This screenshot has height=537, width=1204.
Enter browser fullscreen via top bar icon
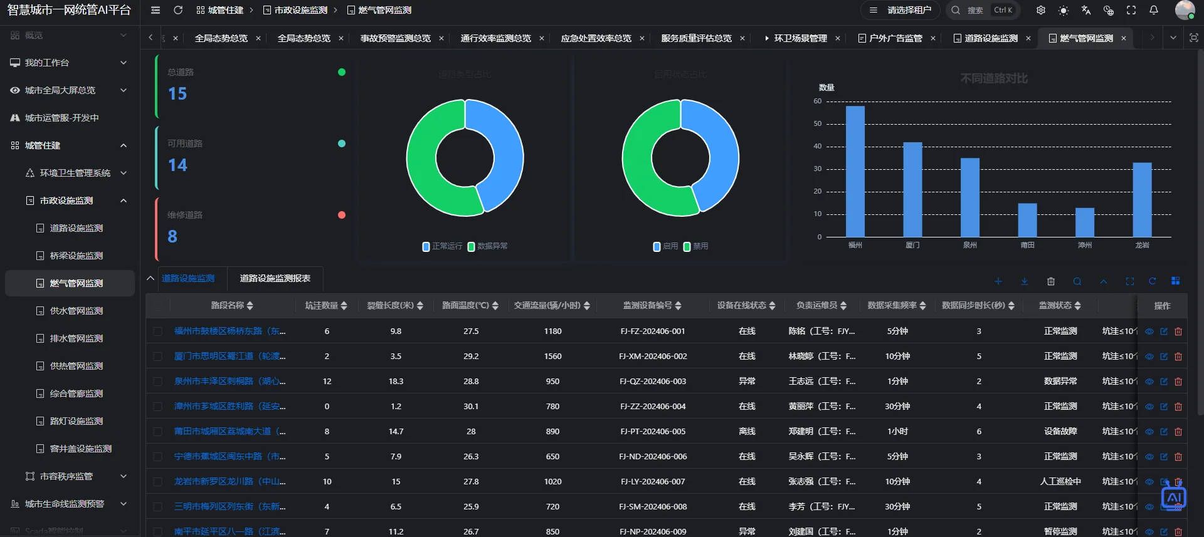pyautogui.click(x=1131, y=10)
